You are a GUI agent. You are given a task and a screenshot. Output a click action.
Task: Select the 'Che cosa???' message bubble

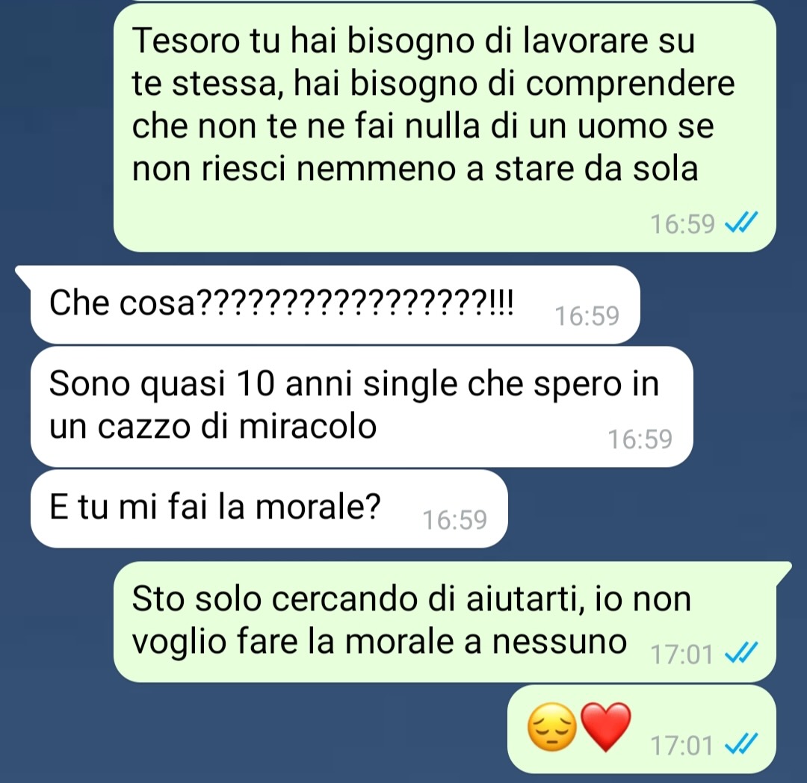(x=335, y=305)
